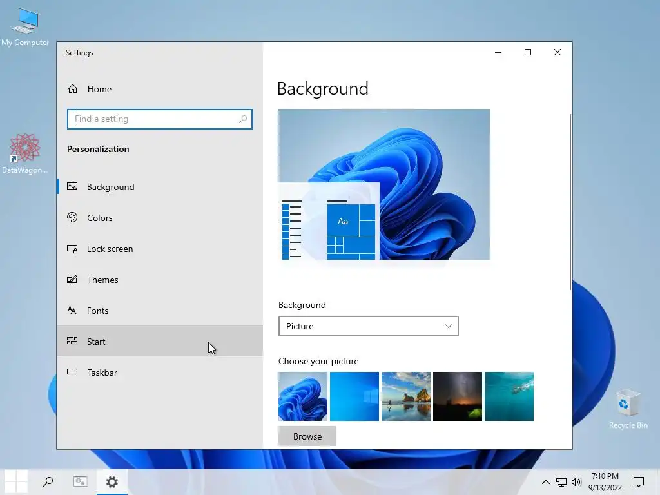Select the DataWagon desktop shortcut
Image resolution: width=660 pixels, height=495 pixels.
click(25, 153)
